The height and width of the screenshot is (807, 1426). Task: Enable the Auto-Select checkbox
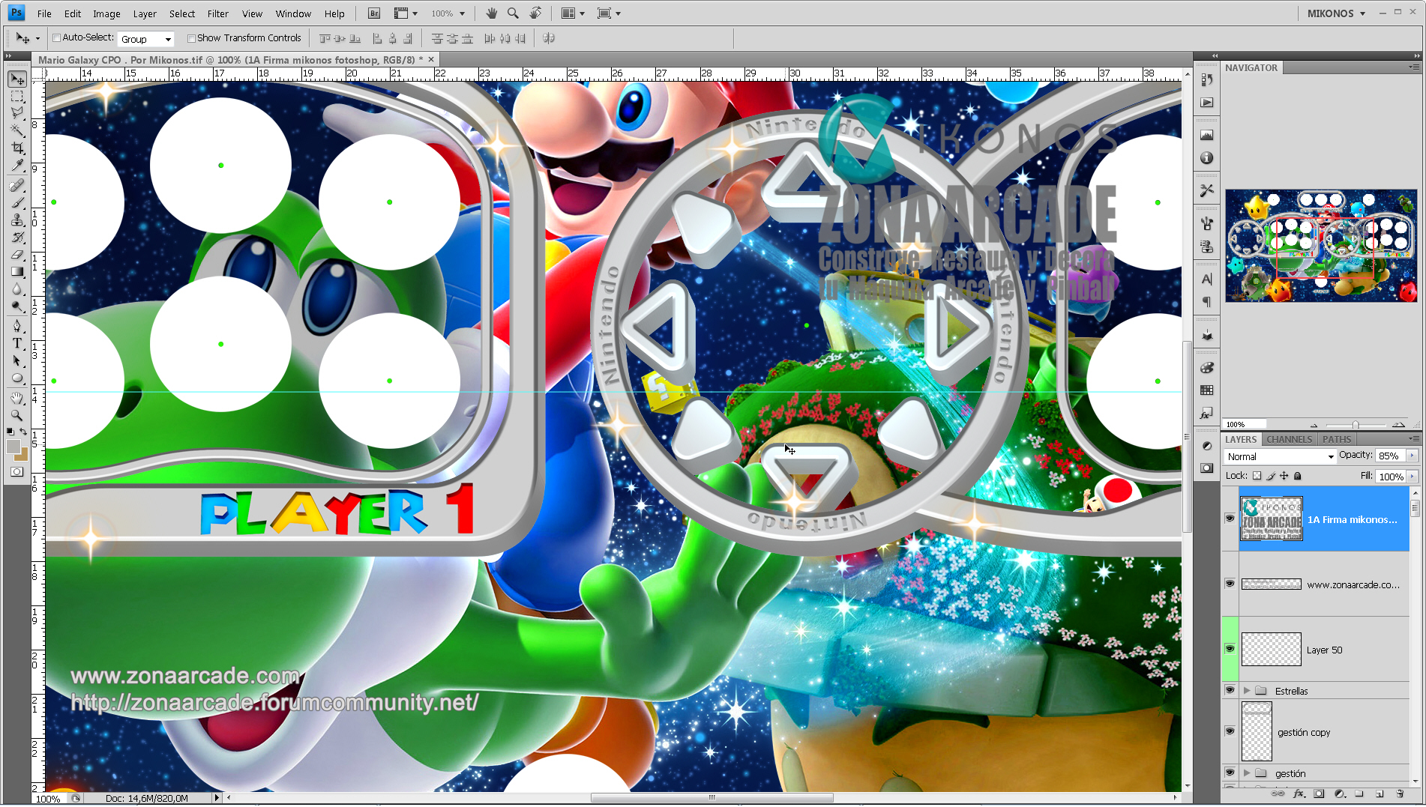point(56,37)
